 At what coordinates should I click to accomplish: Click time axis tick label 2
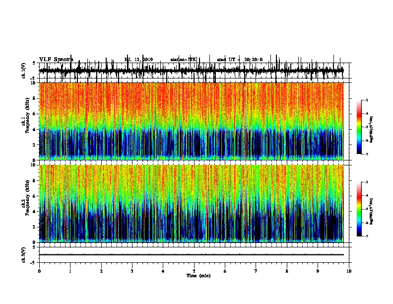101,271
